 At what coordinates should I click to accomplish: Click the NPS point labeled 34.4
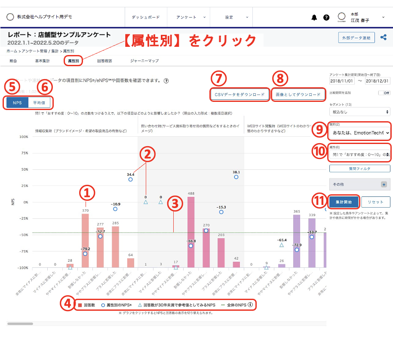coord(130,179)
